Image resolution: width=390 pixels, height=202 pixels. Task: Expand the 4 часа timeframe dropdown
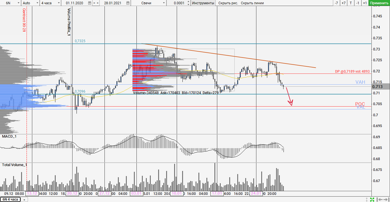[50, 3]
